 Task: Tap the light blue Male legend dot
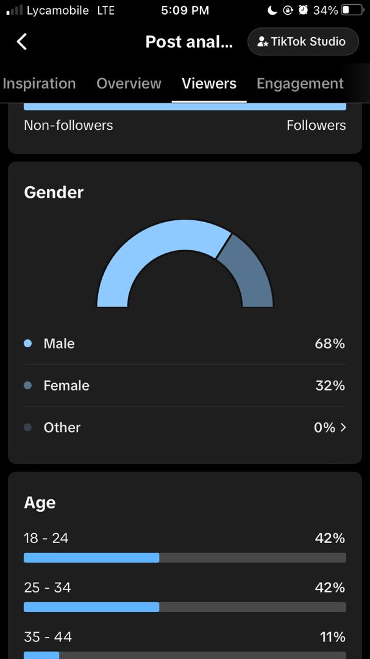tap(27, 344)
